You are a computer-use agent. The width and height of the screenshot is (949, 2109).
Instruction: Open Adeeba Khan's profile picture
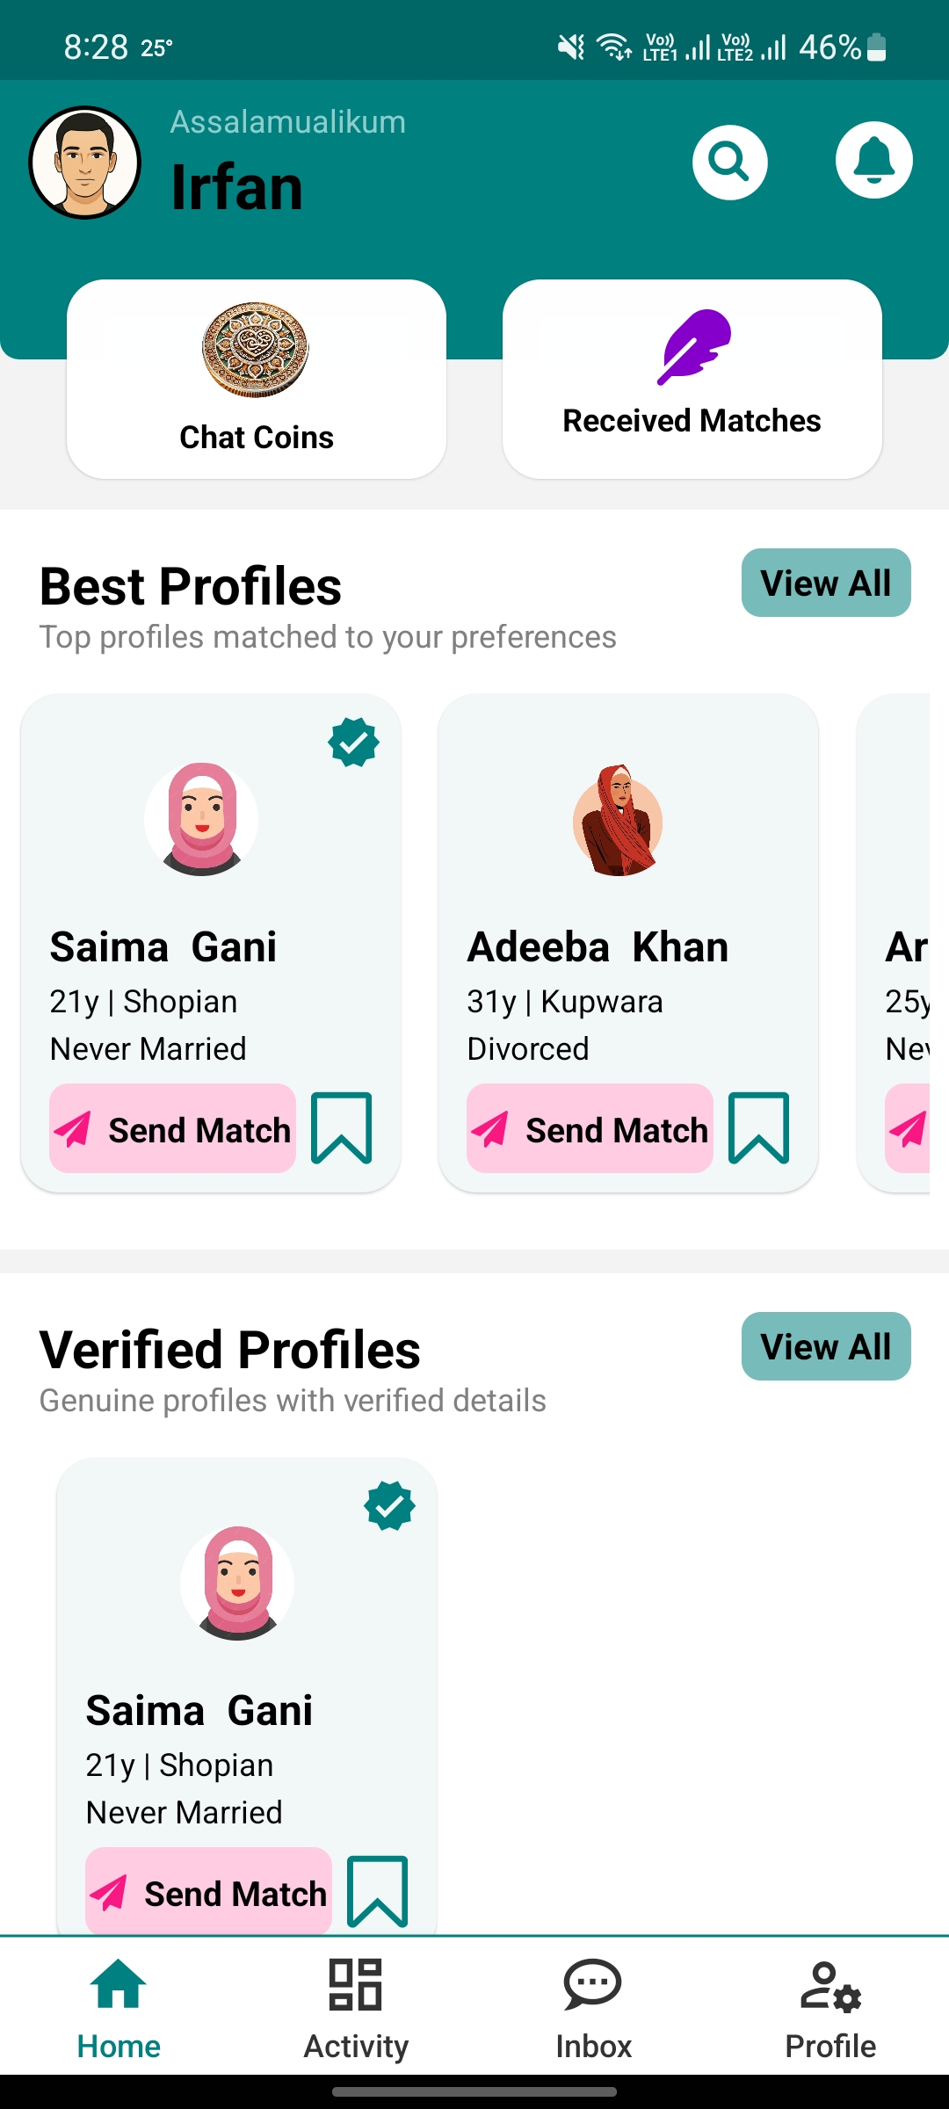tap(618, 820)
